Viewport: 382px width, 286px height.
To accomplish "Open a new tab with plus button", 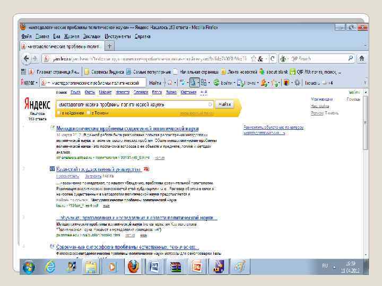I will coord(109,46).
